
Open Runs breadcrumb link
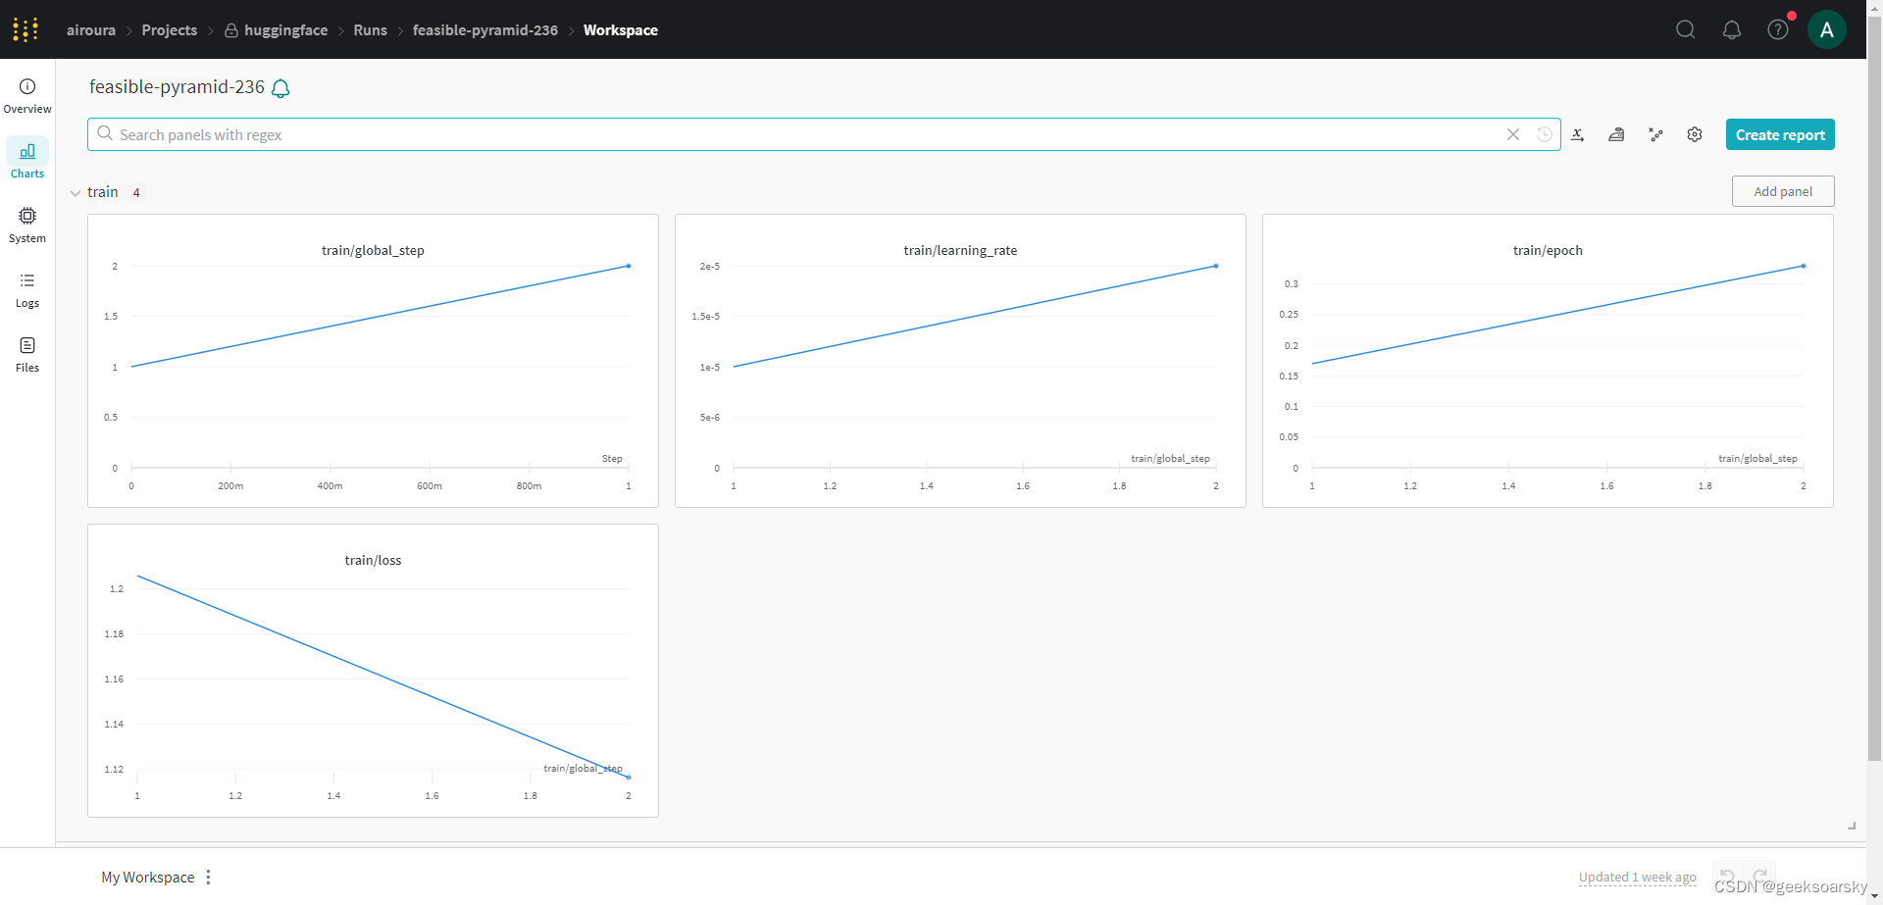pyautogui.click(x=371, y=30)
